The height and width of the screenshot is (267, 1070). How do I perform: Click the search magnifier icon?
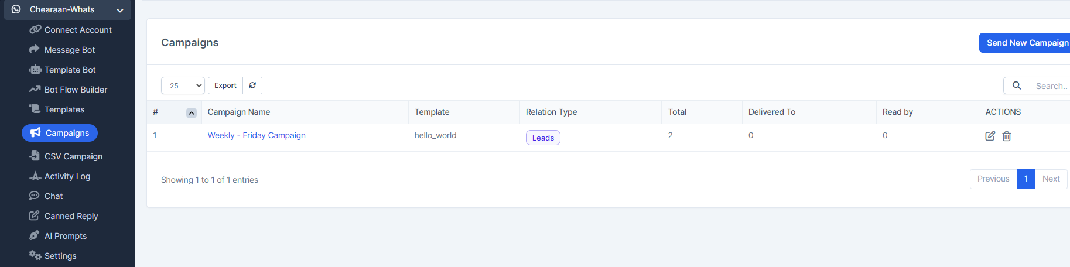coord(1017,85)
